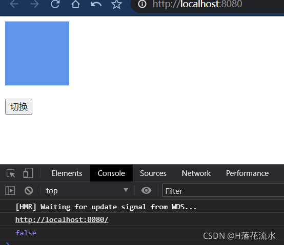The image size is (284, 245).
Task: Click the browser forward arrow
Action: [x=34, y=4]
